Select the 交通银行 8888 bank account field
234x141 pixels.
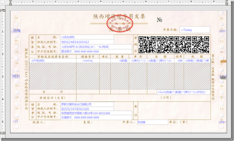click(x=96, y=117)
